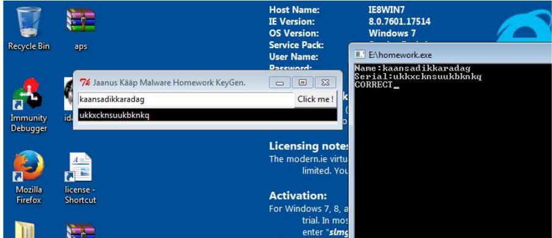The height and width of the screenshot is (238, 552).
Task: Close the Jaanus Kääp KeyGen window
Action: coord(325,83)
